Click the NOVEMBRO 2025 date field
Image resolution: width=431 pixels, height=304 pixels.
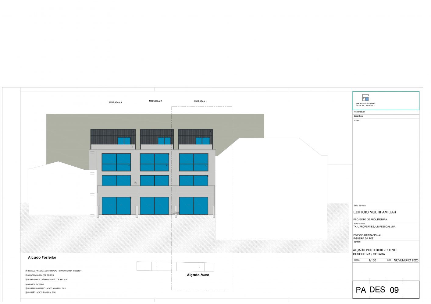pos(406,260)
